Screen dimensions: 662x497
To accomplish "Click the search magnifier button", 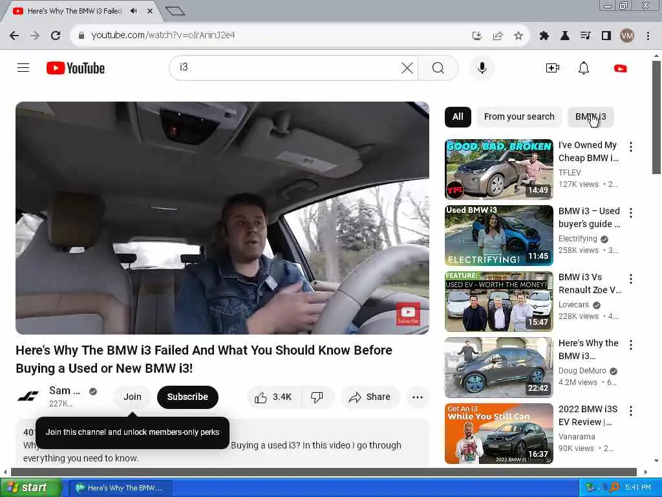I will (438, 67).
